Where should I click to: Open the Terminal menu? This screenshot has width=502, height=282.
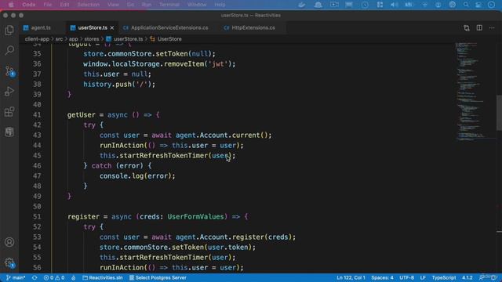[169, 5]
